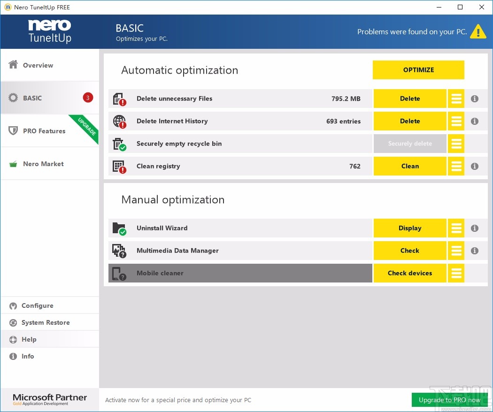Show info for Multimedia Data Manager

point(474,251)
